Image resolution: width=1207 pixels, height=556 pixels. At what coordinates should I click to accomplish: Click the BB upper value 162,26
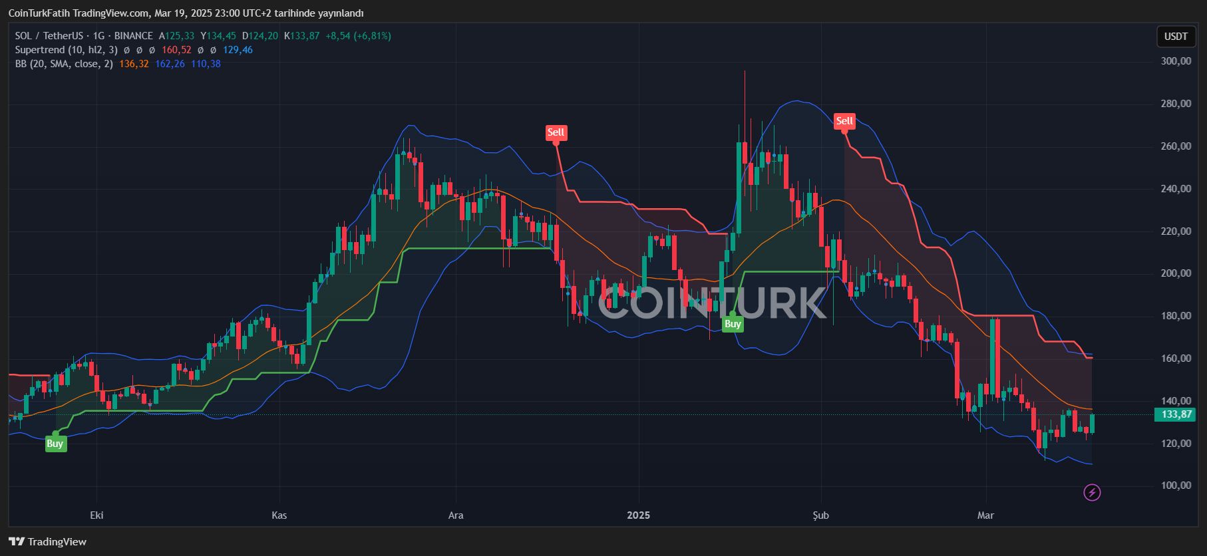[x=170, y=64]
